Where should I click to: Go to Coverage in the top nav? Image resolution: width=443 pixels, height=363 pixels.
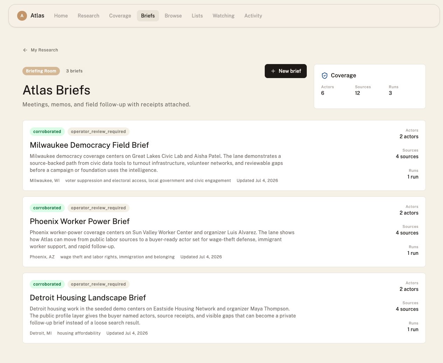(120, 16)
